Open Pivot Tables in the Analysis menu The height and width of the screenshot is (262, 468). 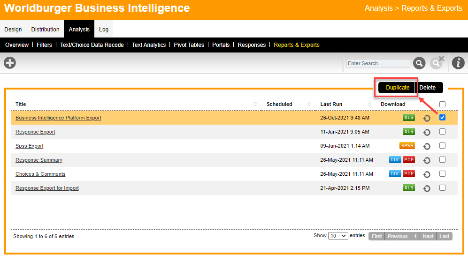[189, 45]
